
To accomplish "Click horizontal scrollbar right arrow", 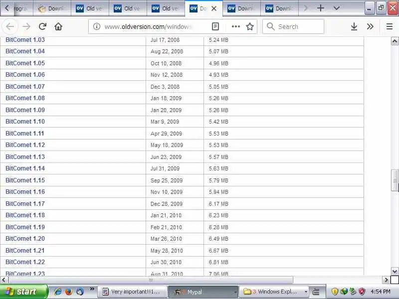I will 386,280.
